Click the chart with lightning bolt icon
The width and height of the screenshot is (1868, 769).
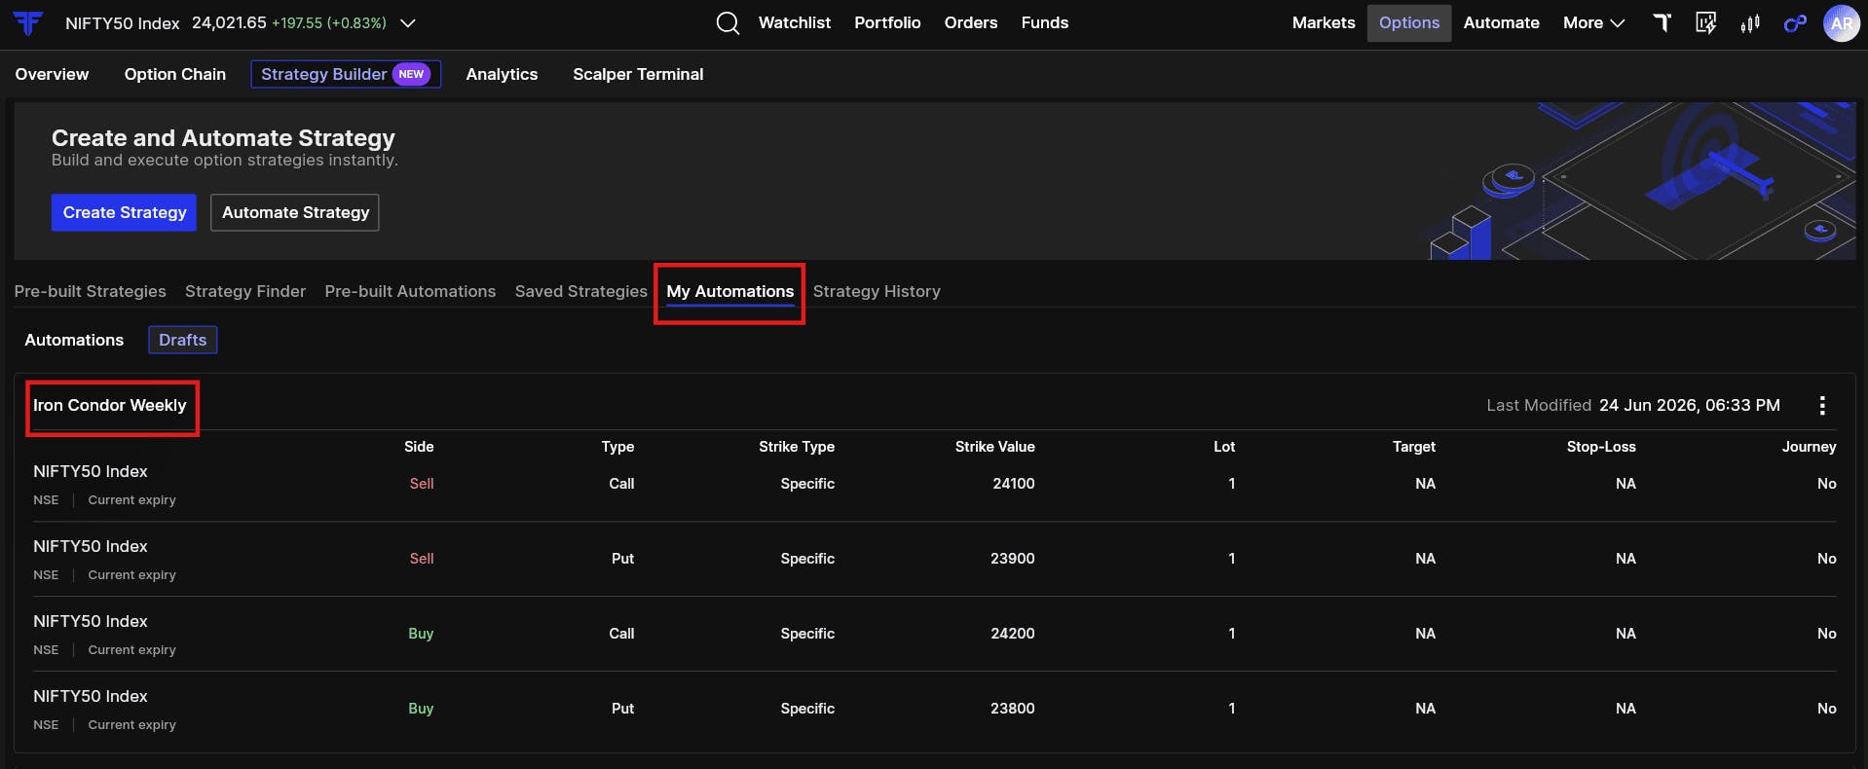point(1705,22)
